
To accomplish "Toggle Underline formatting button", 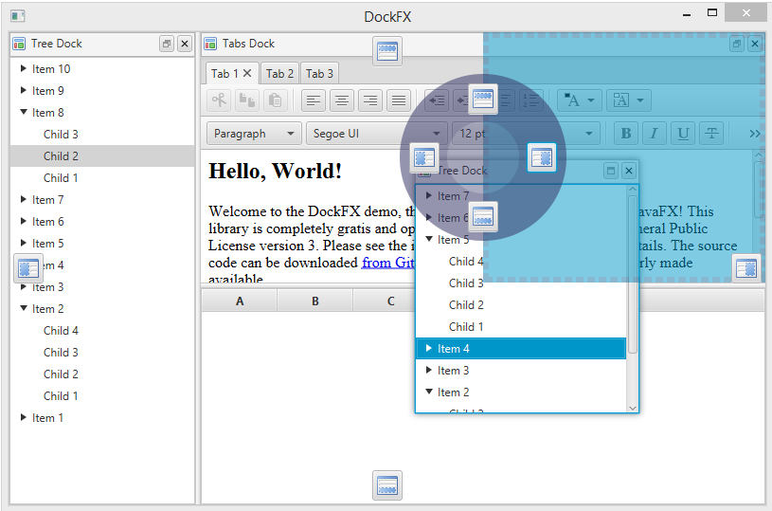I will tap(683, 133).
